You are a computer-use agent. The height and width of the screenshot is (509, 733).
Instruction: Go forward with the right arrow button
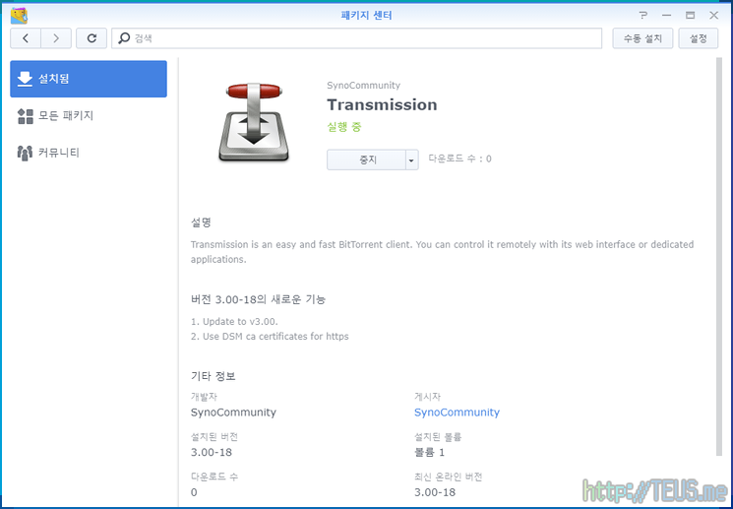[x=56, y=38]
